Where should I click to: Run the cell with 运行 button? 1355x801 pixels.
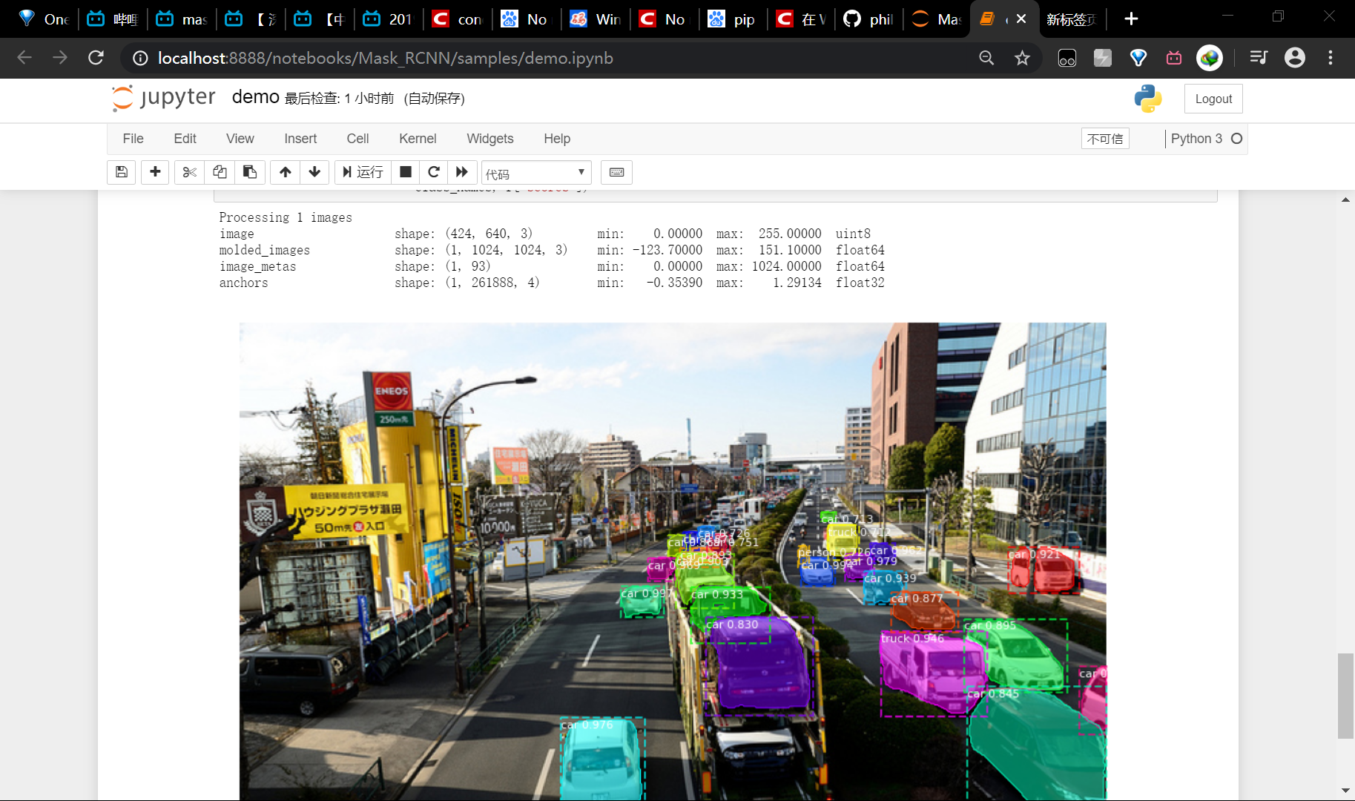tap(363, 172)
